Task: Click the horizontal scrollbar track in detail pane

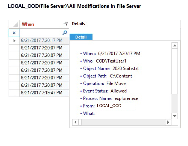Action: point(123,122)
